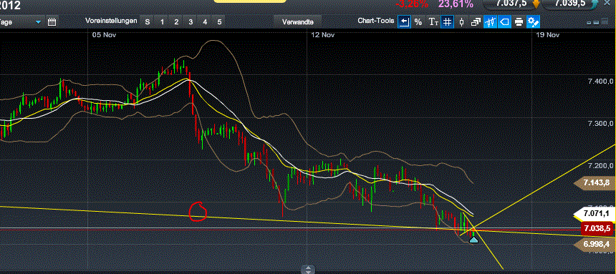Choose the candlestick chart type icon

pos(461,21)
